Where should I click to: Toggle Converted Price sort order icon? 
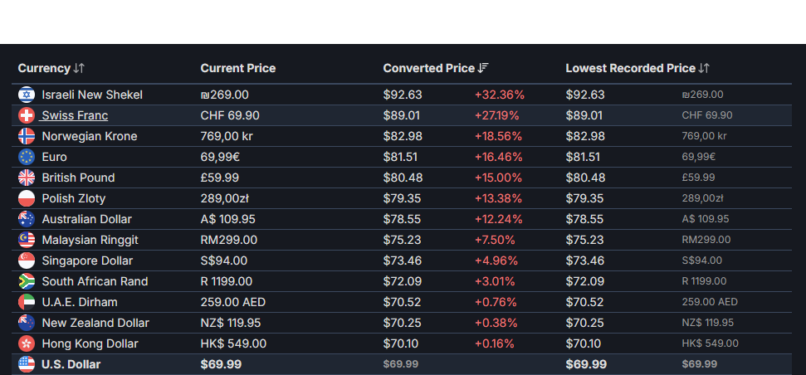pos(483,68)
